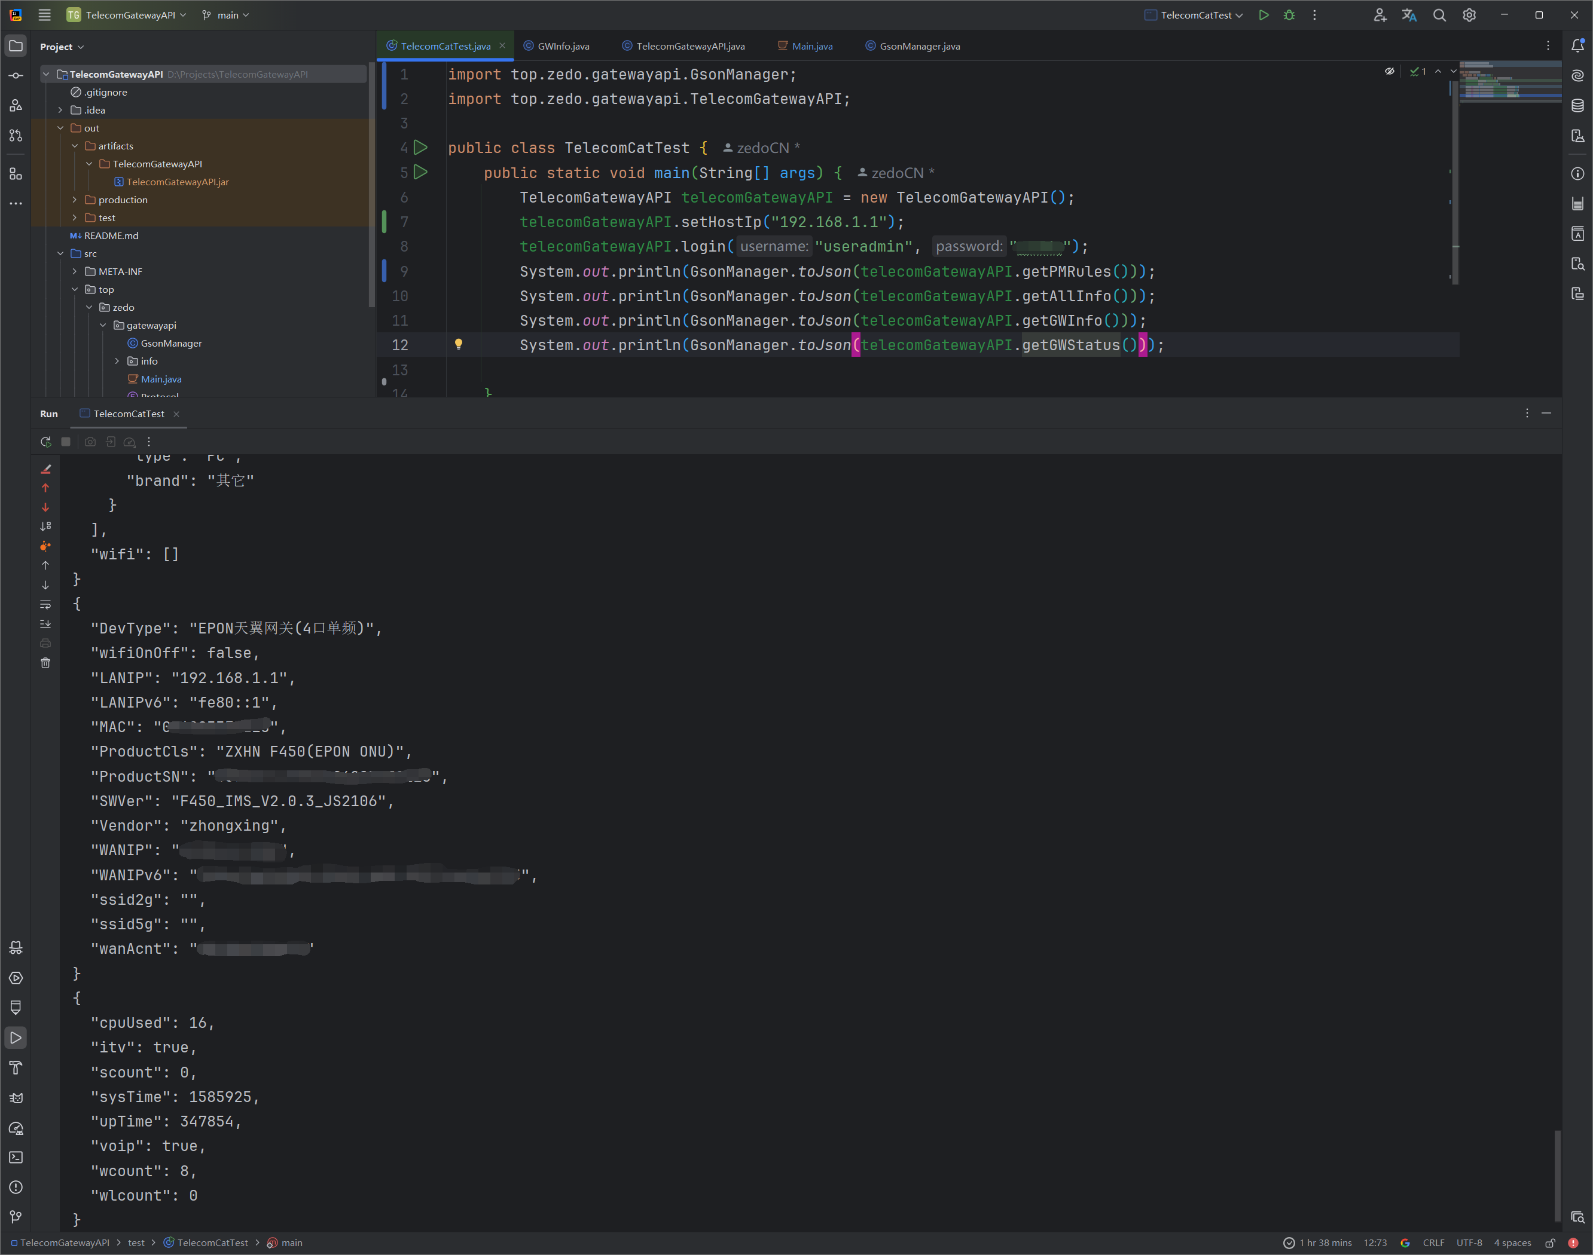This screenshot has width=1593, height=1255.
Task: Open the Terminal tool window
Action: pos(16,1157)
